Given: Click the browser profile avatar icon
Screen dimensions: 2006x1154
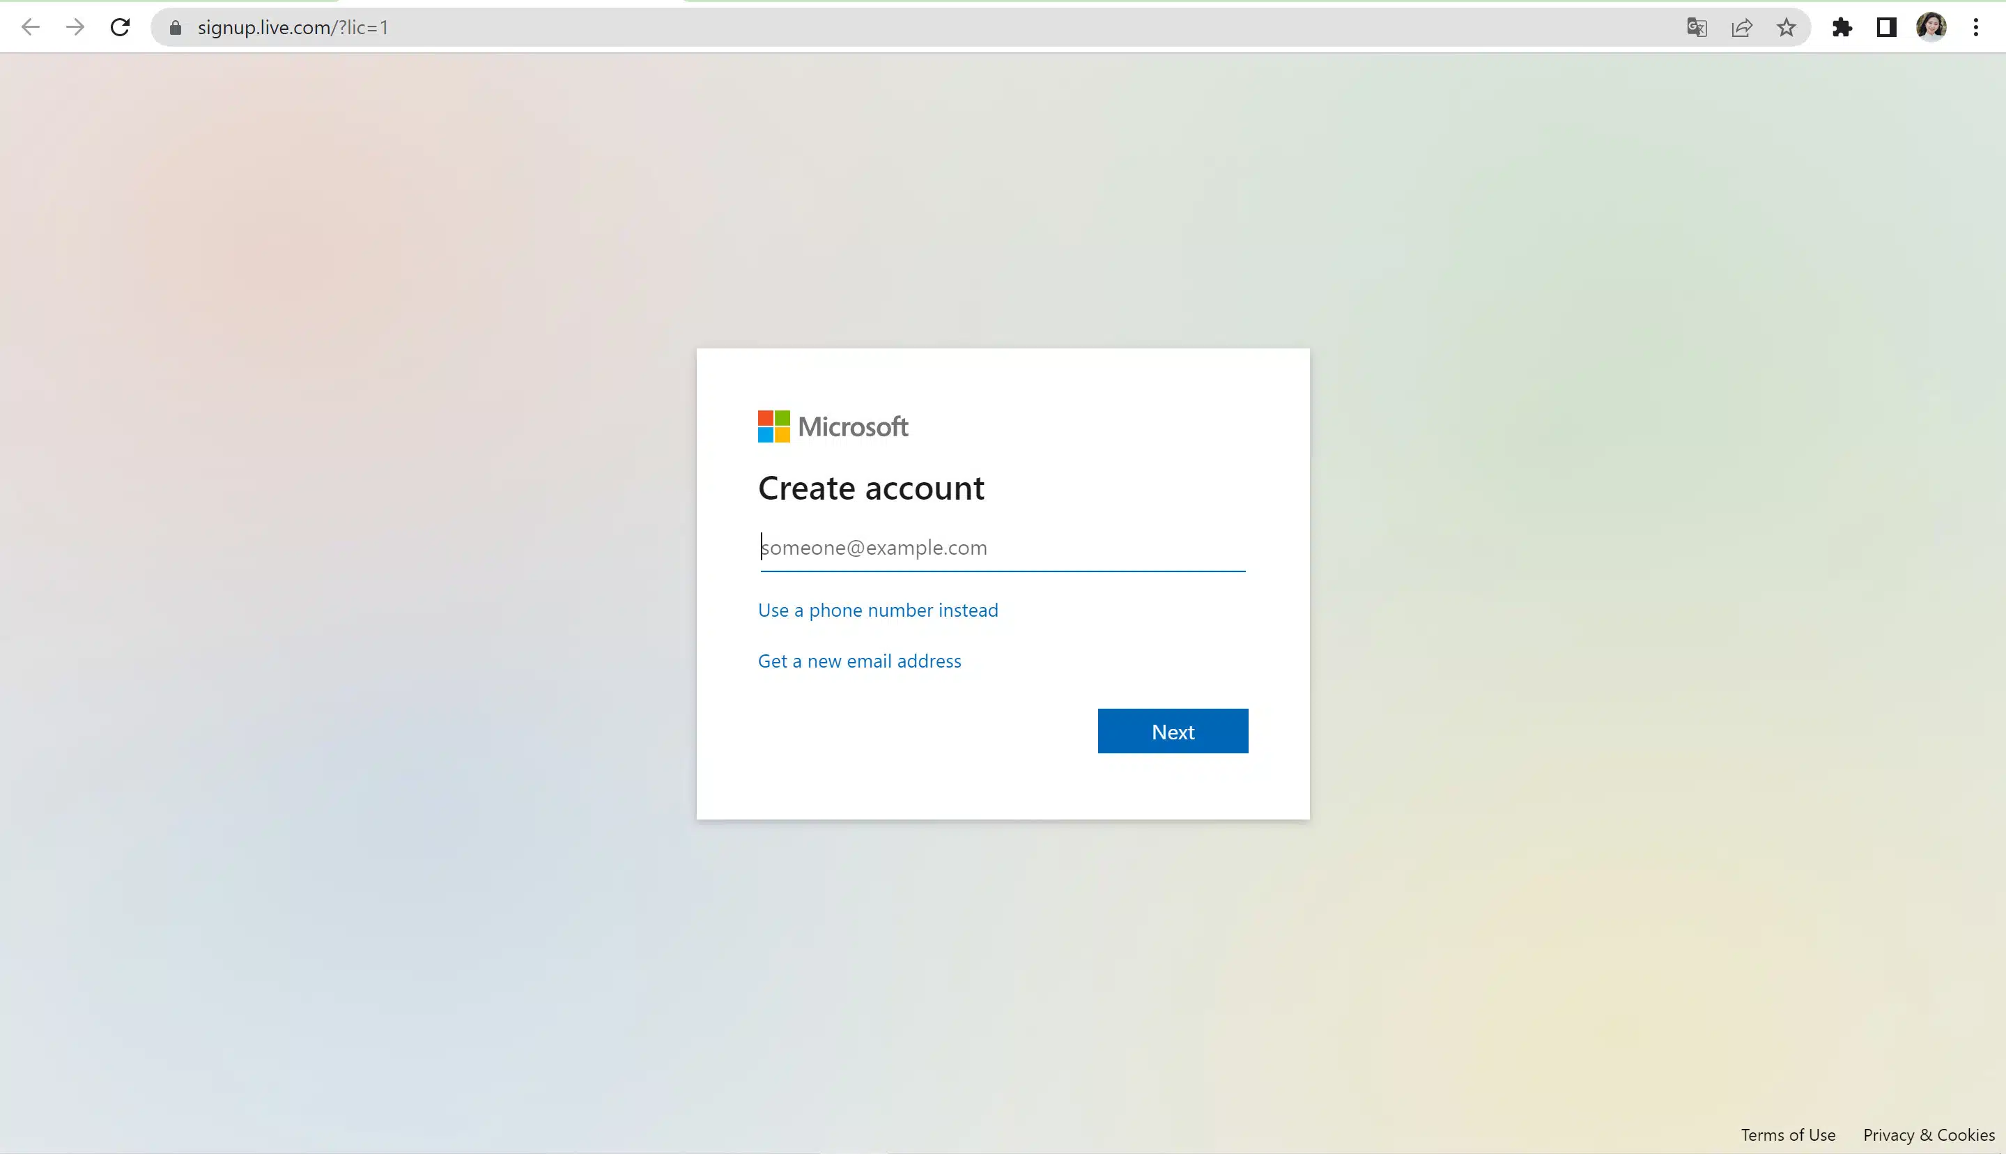Looking at the screenshot, I should click(x=1930, y=26).
